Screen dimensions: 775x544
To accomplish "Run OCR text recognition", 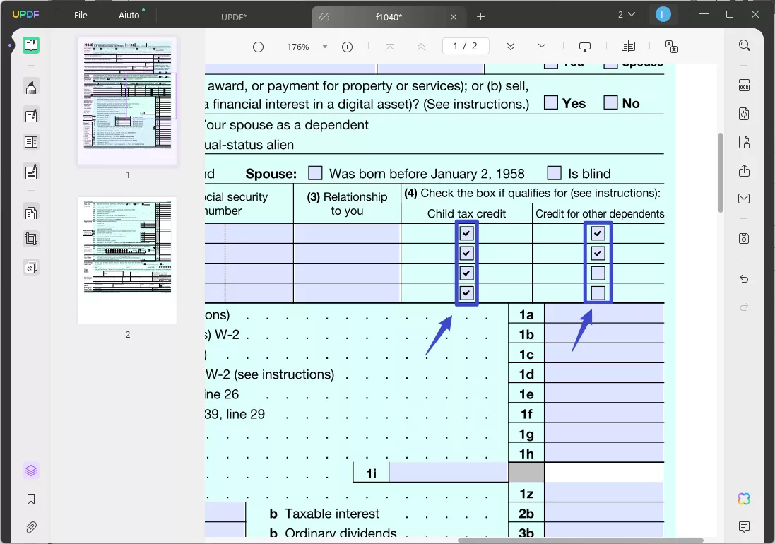I will coord(745,85).
